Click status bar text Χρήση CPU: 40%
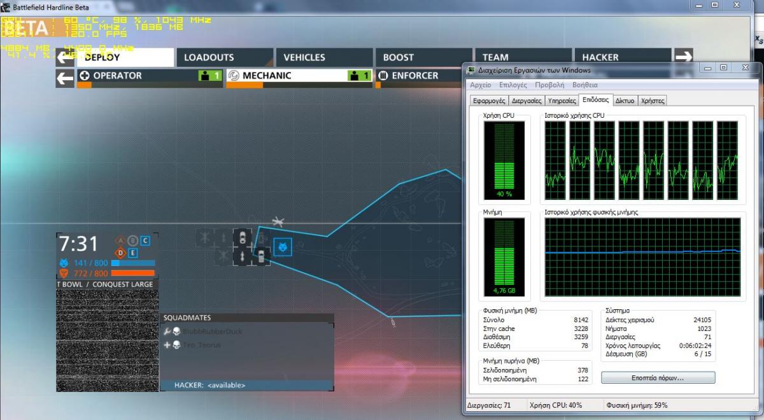The image size is (764, 420). (556, 405)
